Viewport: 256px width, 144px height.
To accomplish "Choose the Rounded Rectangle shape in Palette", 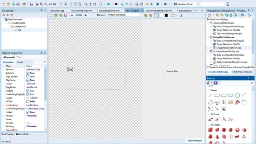I will (224, 95).
